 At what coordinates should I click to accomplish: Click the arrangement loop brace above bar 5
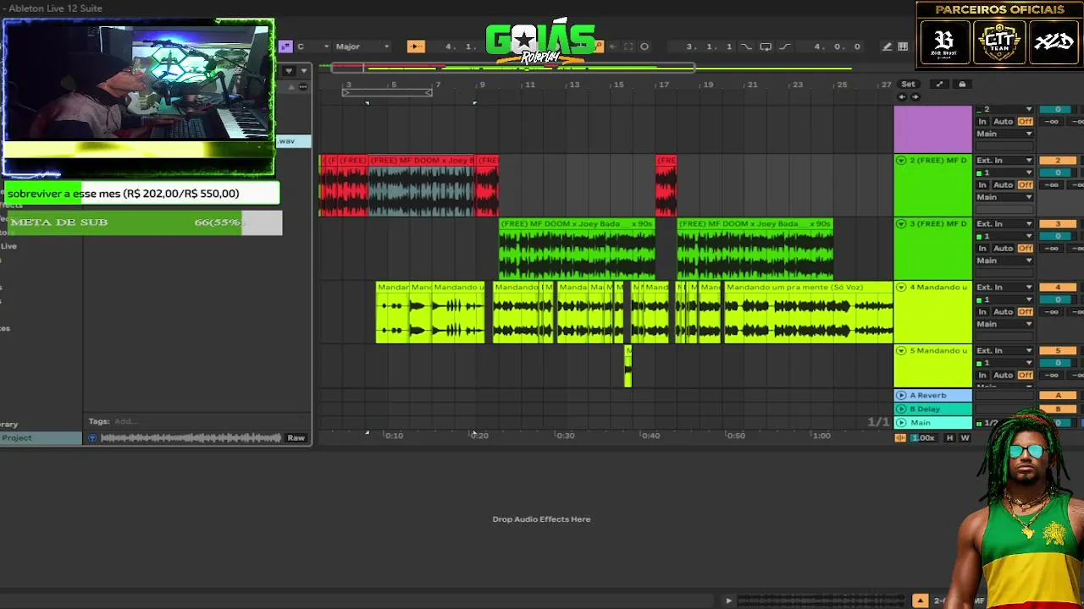387,92
